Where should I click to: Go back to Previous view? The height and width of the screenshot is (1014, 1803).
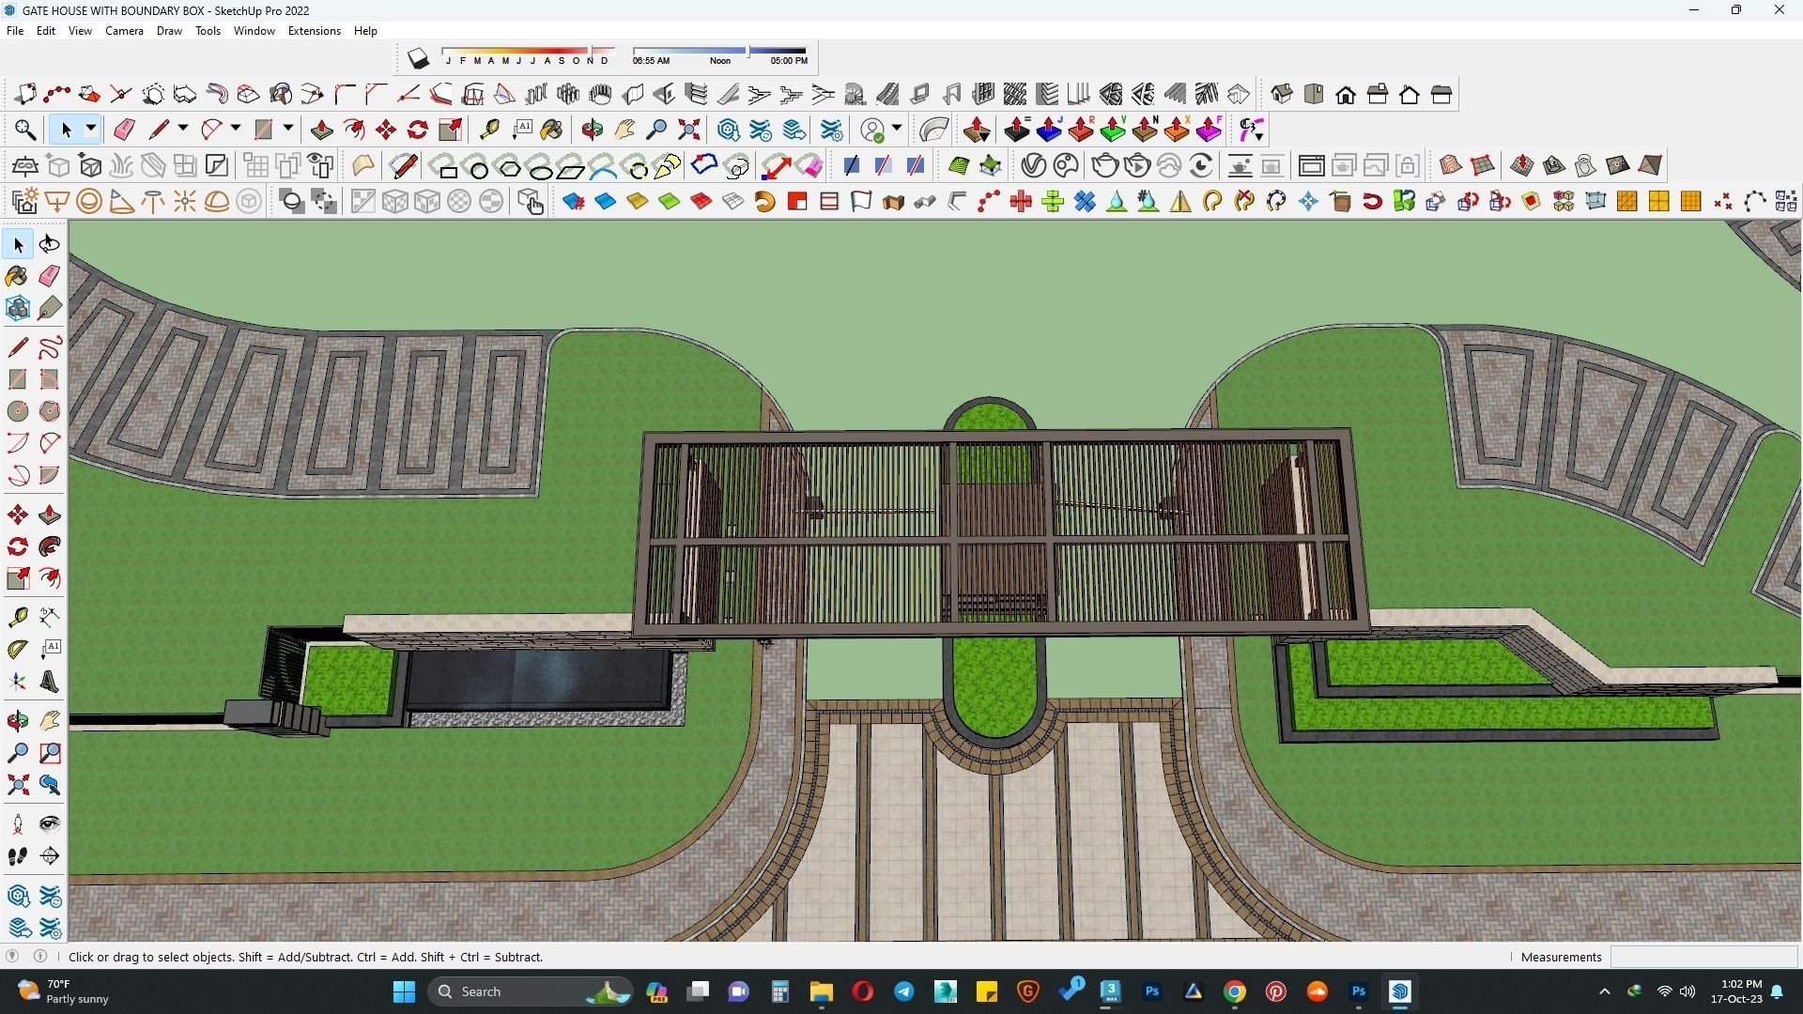pyautogui.click(x=50, y=785)
